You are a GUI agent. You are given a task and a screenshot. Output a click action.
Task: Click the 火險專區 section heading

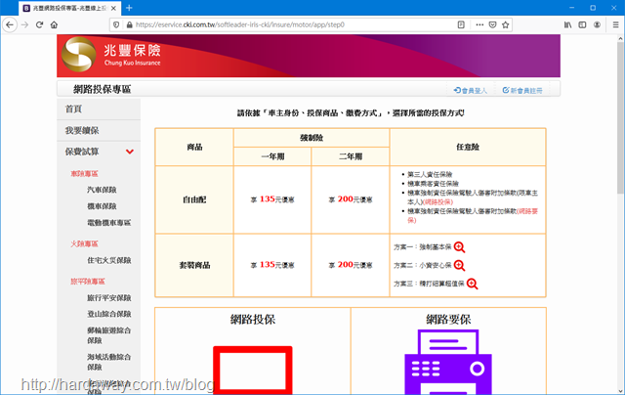point(84,243)
